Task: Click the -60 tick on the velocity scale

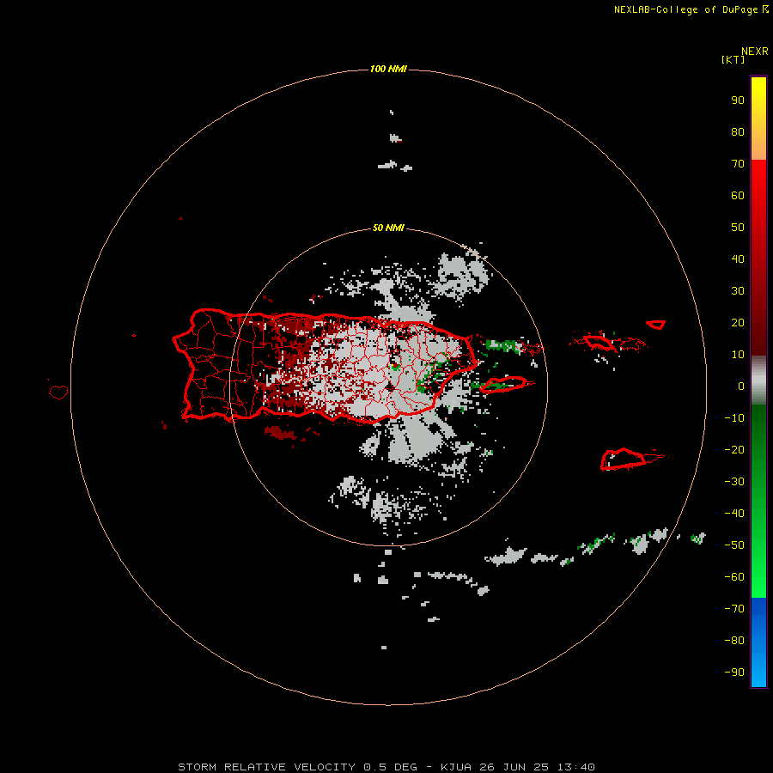Action: [734, 577]
